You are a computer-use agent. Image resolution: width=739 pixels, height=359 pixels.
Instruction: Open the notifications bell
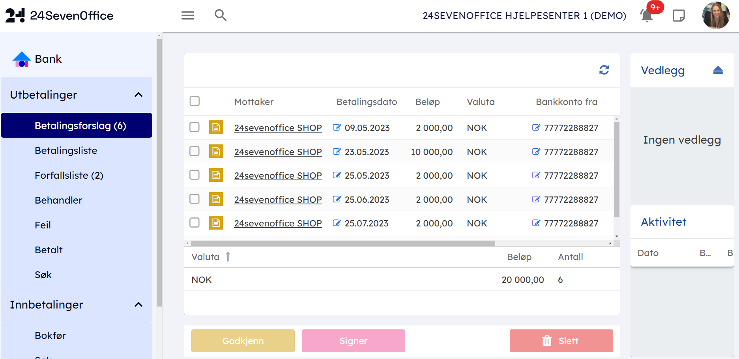click(x=646, y=16)
